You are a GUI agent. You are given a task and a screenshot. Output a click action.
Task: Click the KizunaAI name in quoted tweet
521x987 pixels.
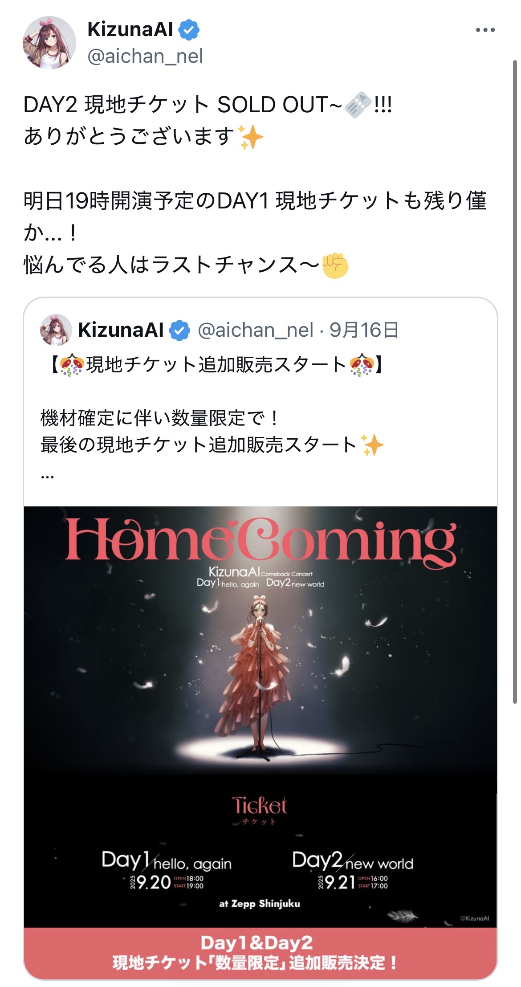pyautogui.click(x=121, y=330)
